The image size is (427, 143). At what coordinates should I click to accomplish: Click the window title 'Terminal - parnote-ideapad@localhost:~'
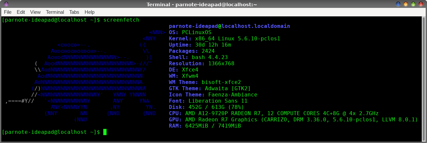[x=202, y=4]
